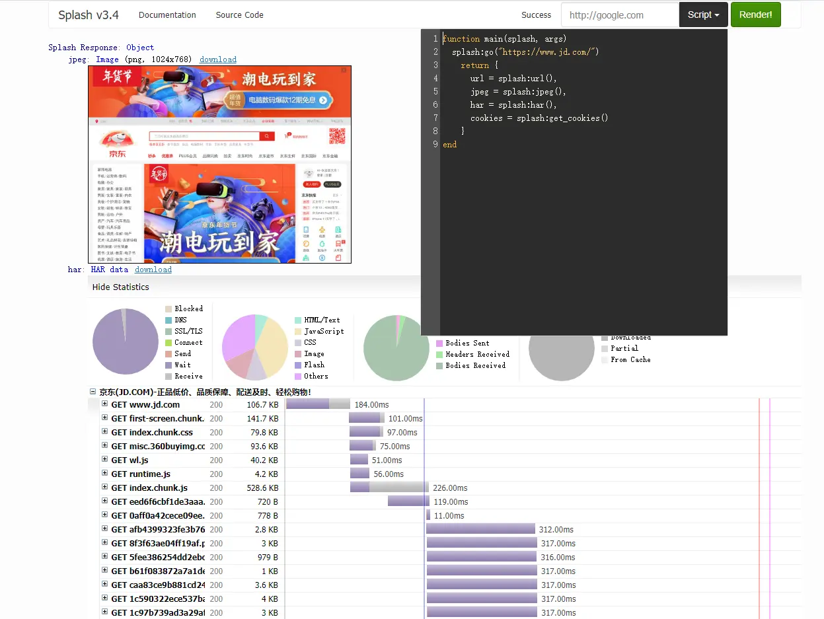Expand the GET caa83ce9b881cd24 request row
The height and width of the screenshot is (619, 824).
[104, 584]
